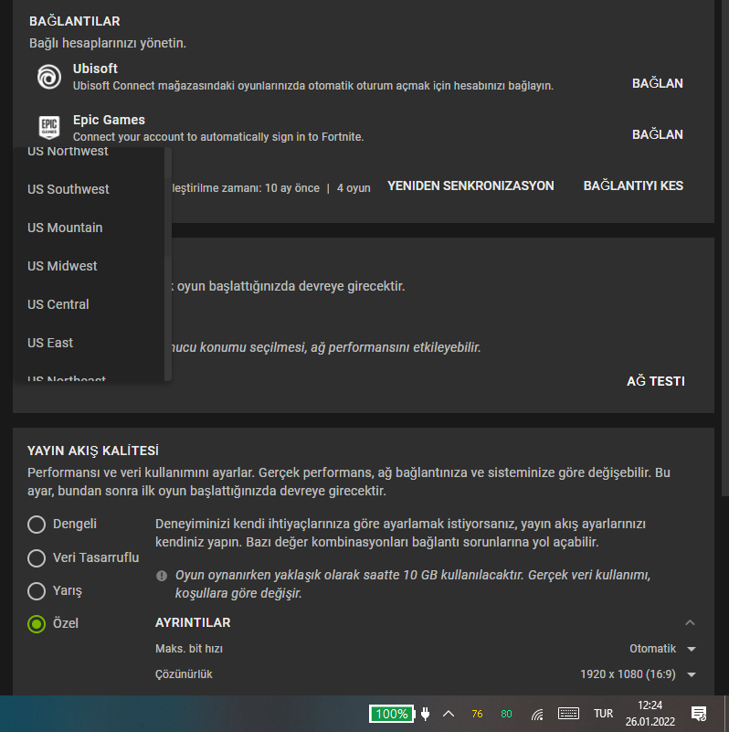Click the '4 oyun' text
Image resolution: width=729 pixels, height=732 pixels.
point(354,188)
